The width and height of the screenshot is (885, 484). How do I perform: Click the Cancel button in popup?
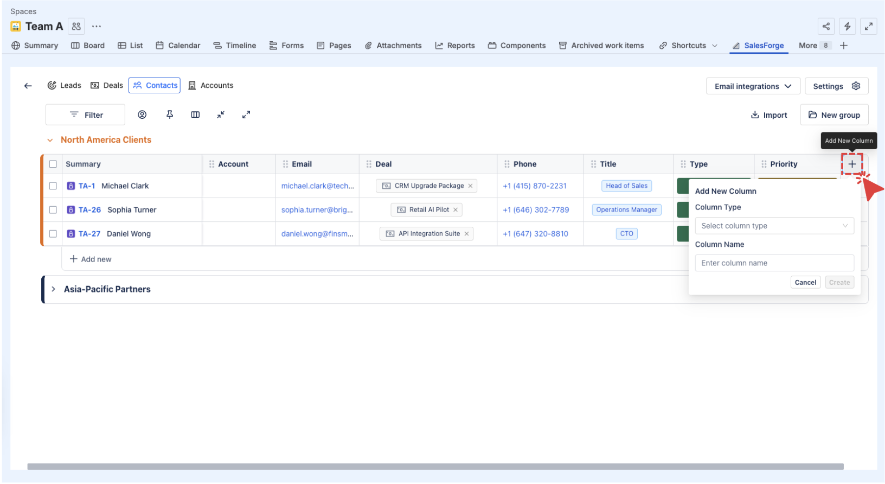click(x=805, y=282)
